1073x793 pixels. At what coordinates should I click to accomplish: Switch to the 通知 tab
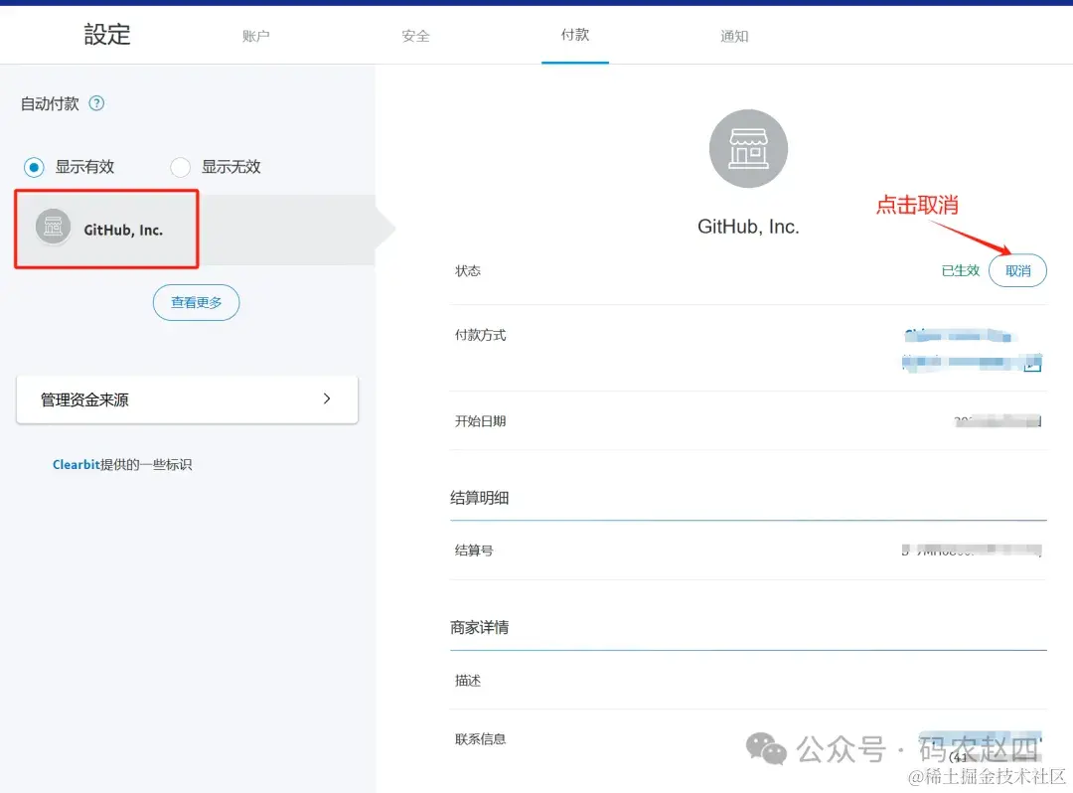click(734, 36)
